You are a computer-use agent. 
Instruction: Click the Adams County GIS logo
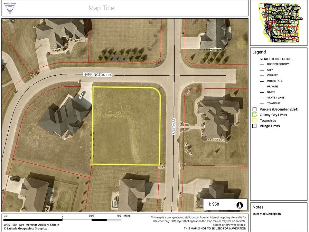point(10,8)
